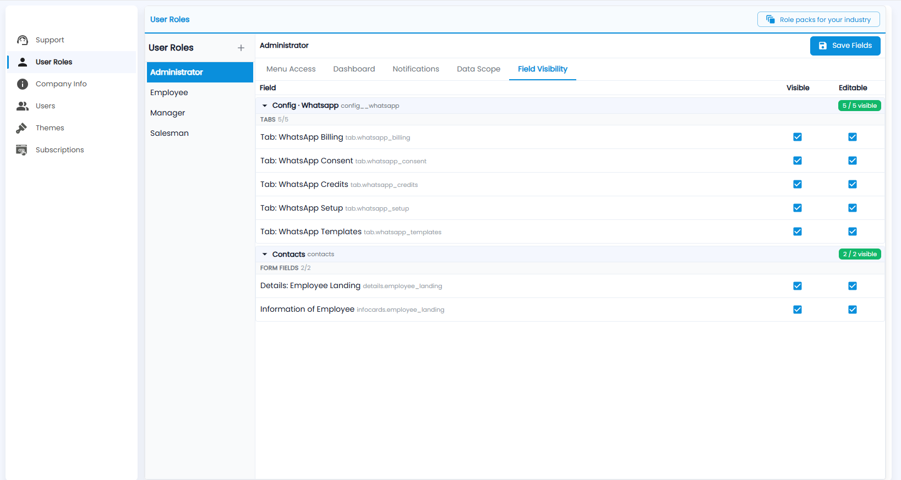The image size is (901, 480).
Task: Add a new user role with plus icon
Action: [x=241, y=48]
